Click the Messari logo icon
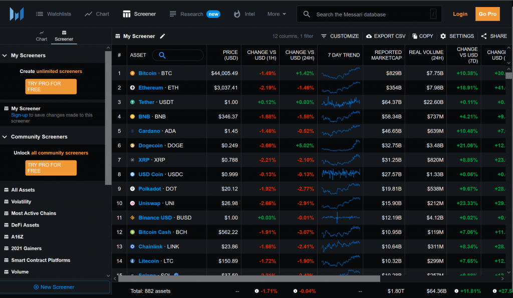Screen dimensions: 513x298 point(17,14)
